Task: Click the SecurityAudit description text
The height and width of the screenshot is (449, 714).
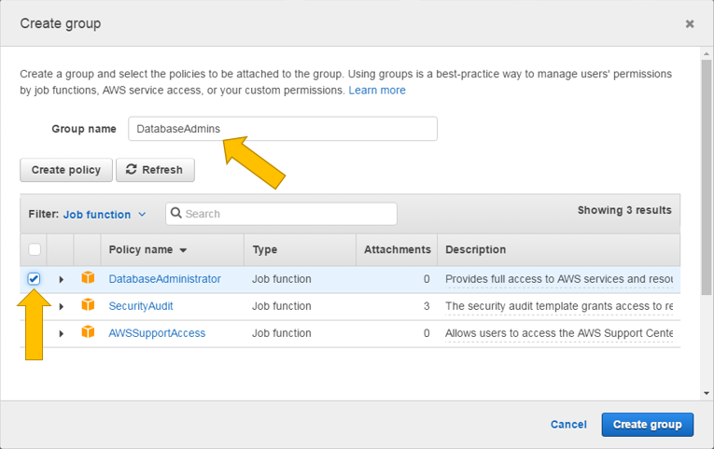Action: 559,306
